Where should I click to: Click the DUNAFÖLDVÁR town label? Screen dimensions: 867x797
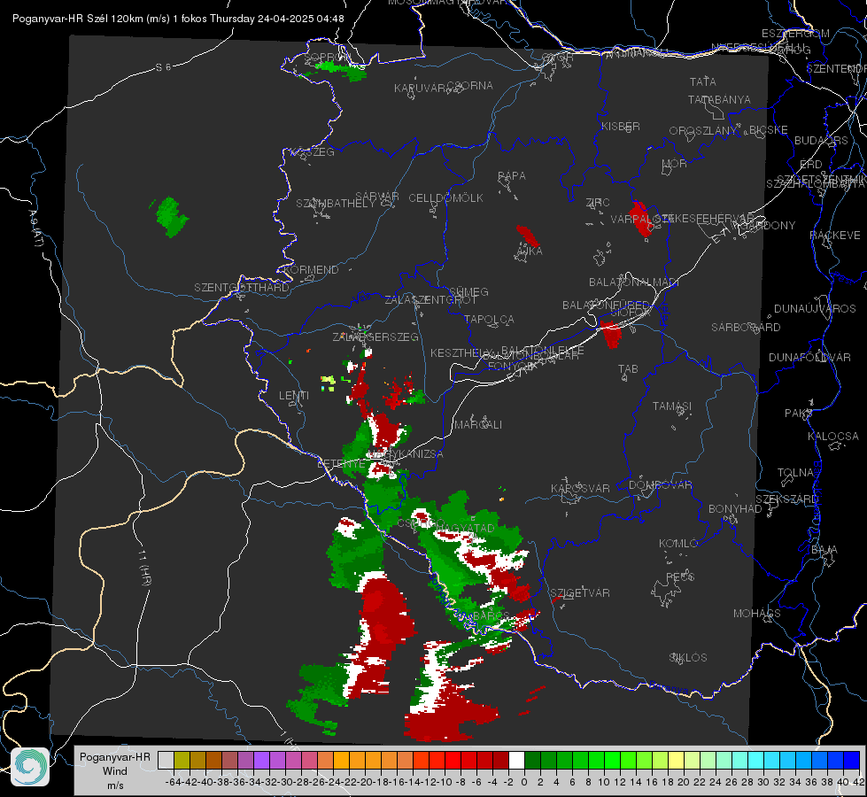coord(809,357)
